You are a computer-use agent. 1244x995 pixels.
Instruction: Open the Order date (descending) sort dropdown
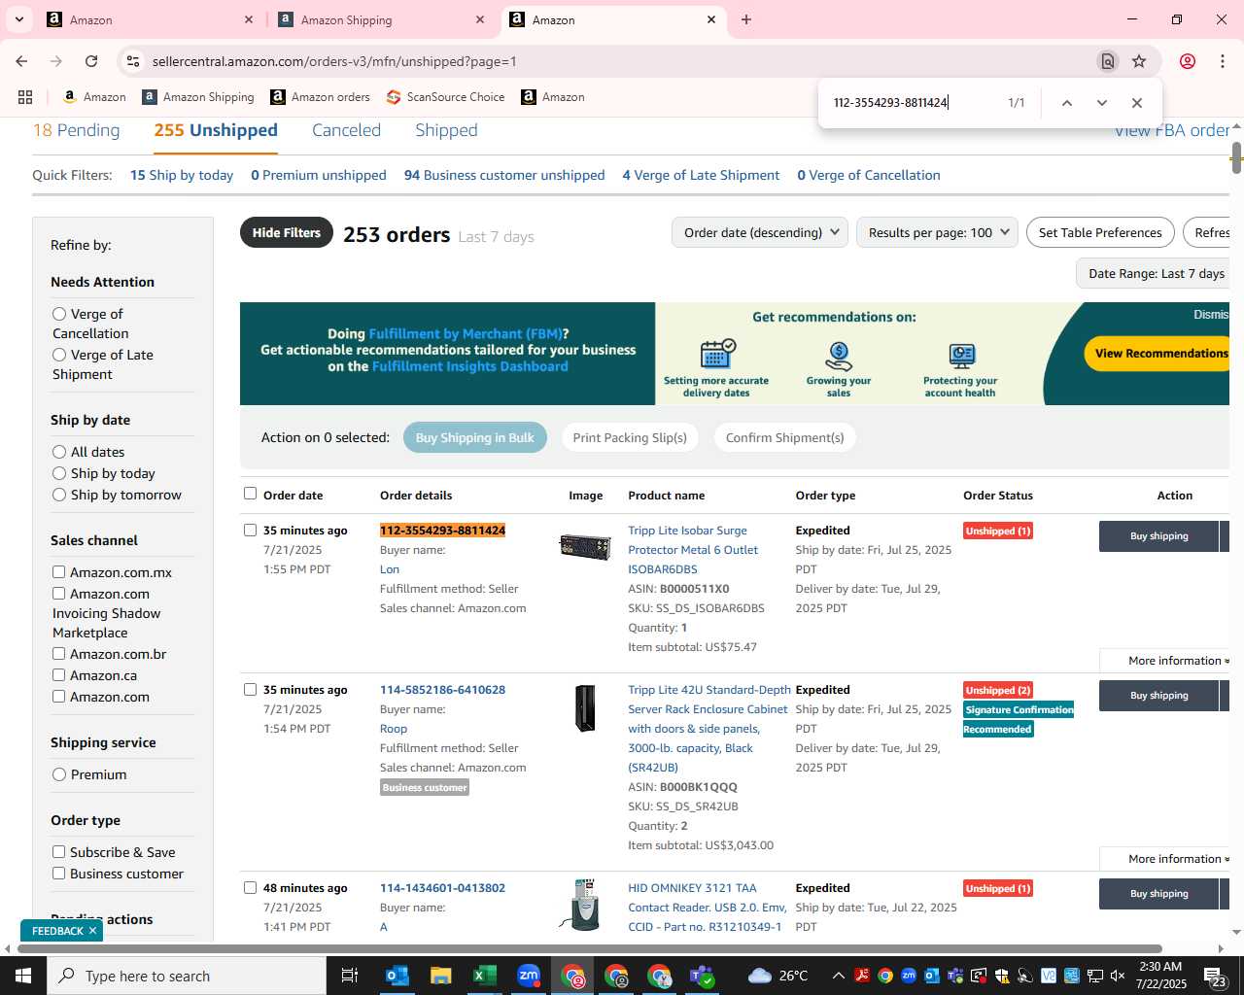click(760, 232)
